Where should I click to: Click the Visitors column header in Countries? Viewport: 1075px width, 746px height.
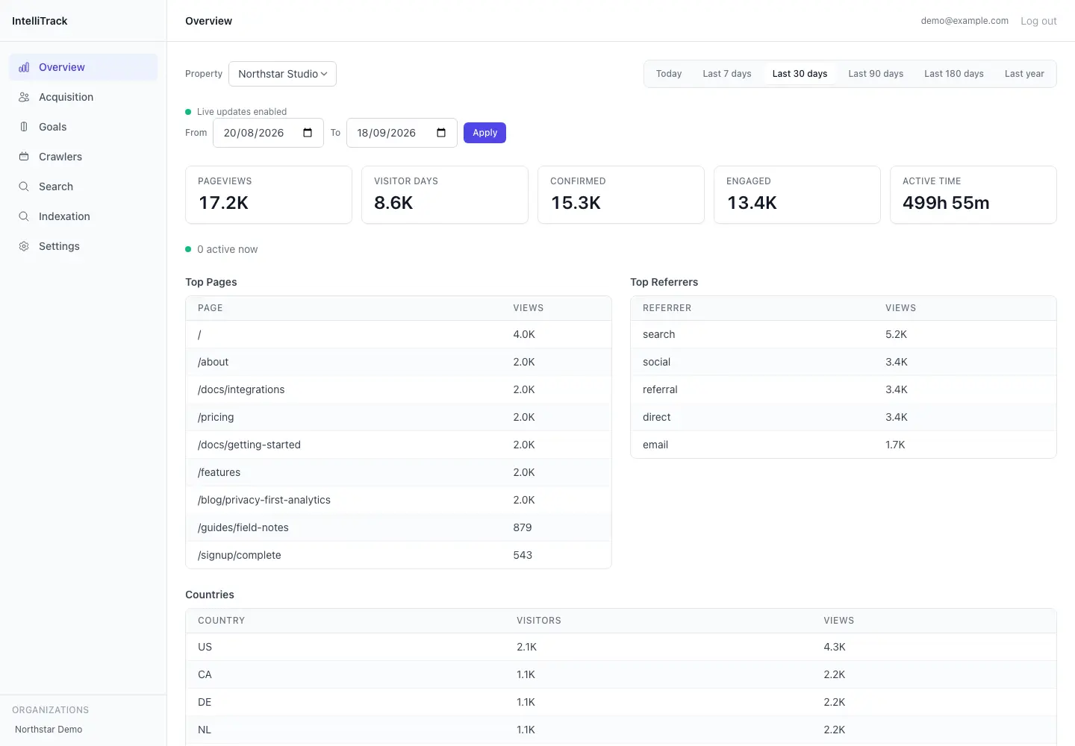point(539,621)
